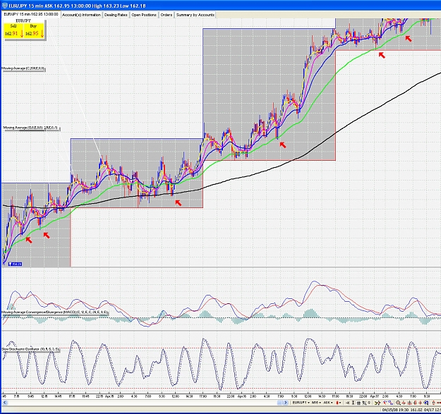Open the red candlestick chart style dropdown
Viewport: 441px width, 414px height.
339,403
